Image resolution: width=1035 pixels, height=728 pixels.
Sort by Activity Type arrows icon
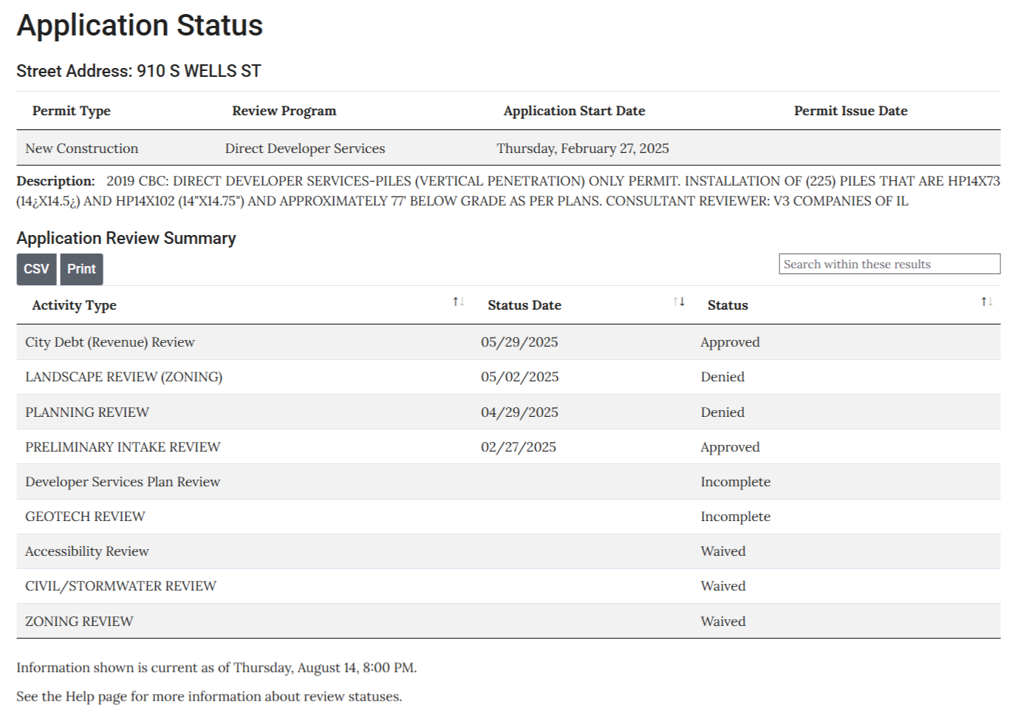tap(459, 302)
